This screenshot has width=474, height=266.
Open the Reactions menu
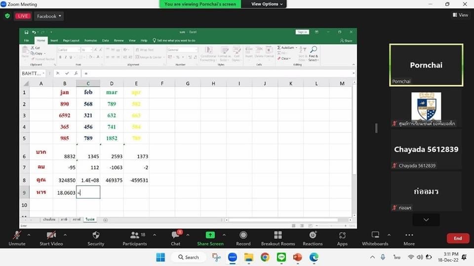pos(313,235)
